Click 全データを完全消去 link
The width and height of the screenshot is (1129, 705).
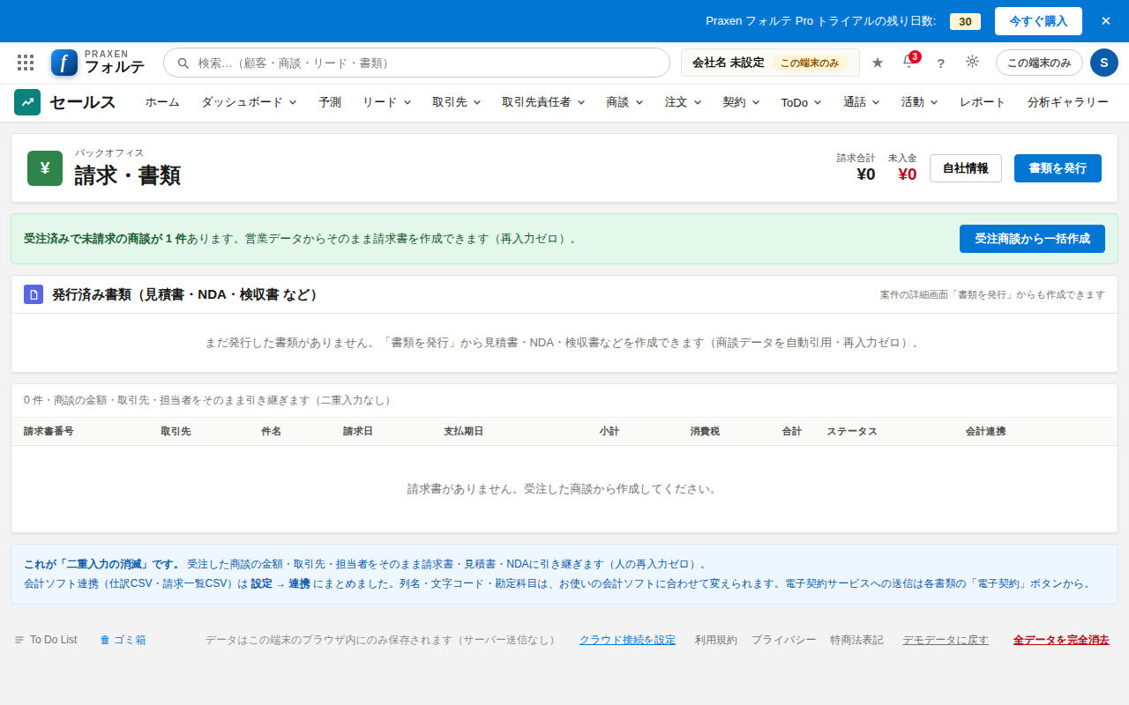[x=1061, y=640]
